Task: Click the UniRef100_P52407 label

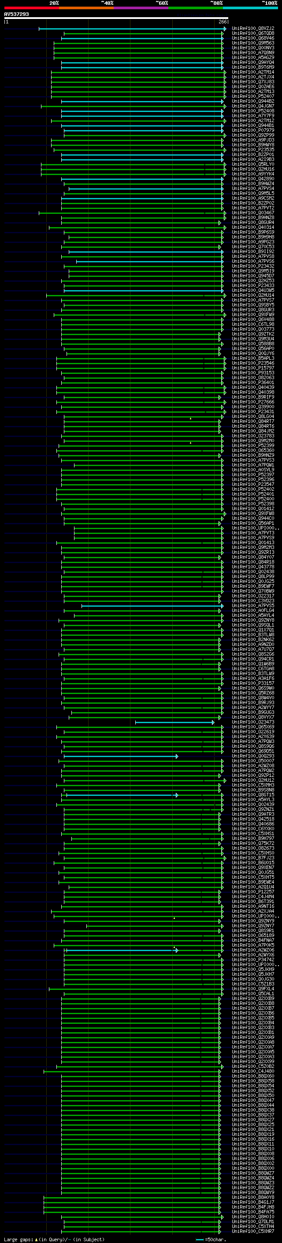Action: coord(252,97)
